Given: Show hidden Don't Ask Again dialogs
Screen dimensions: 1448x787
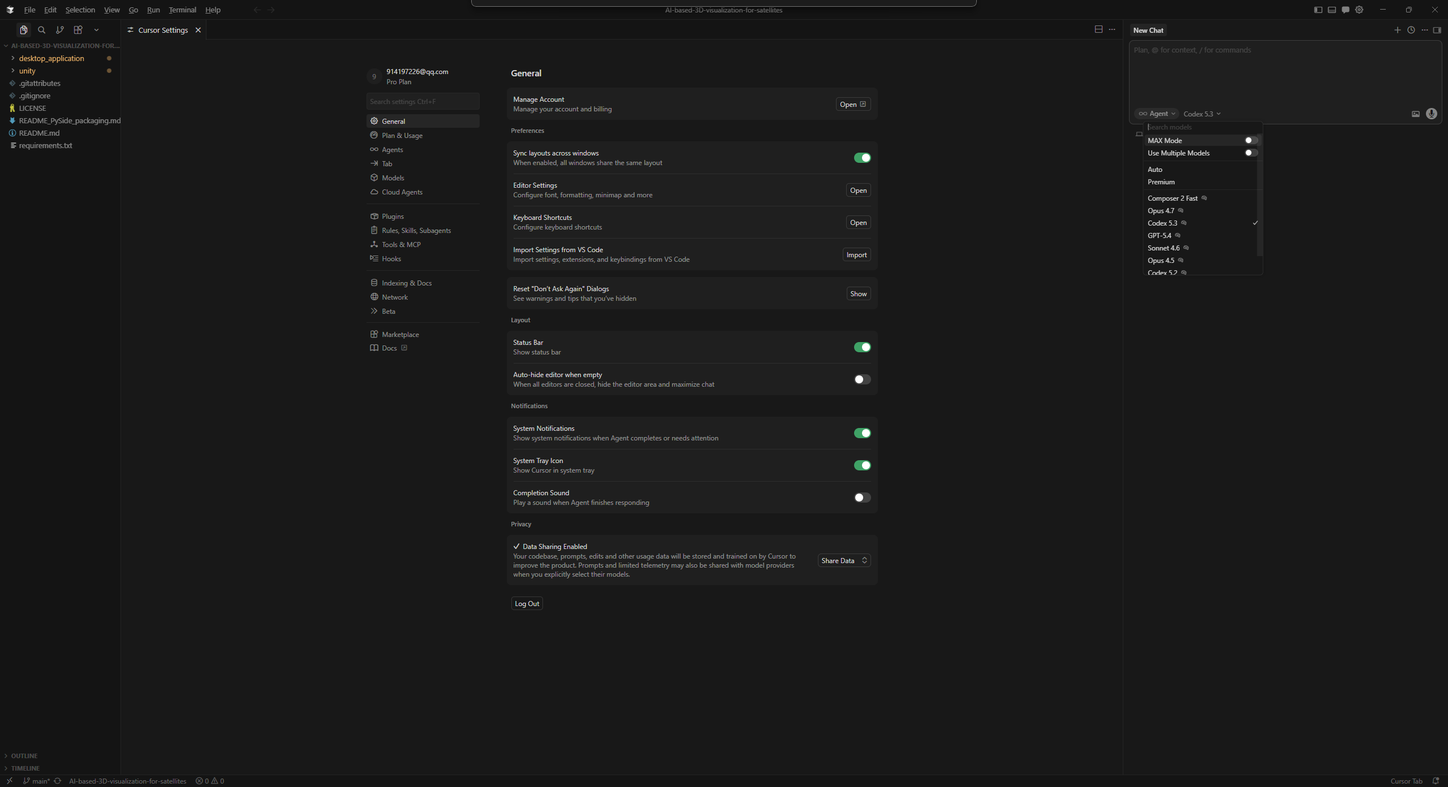Looking at the screenshot, I should 858,293.
